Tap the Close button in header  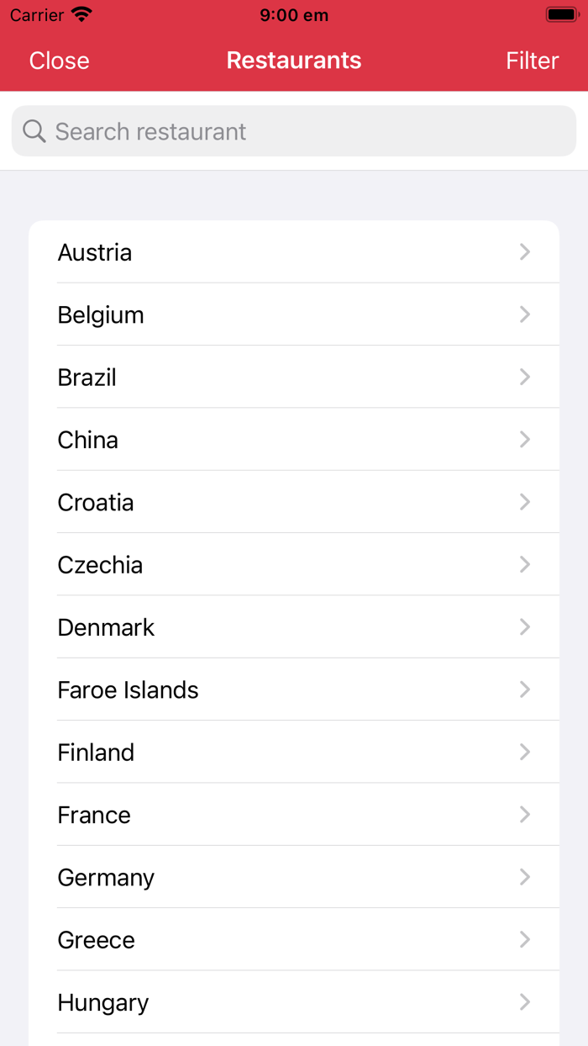coord(59,61)
